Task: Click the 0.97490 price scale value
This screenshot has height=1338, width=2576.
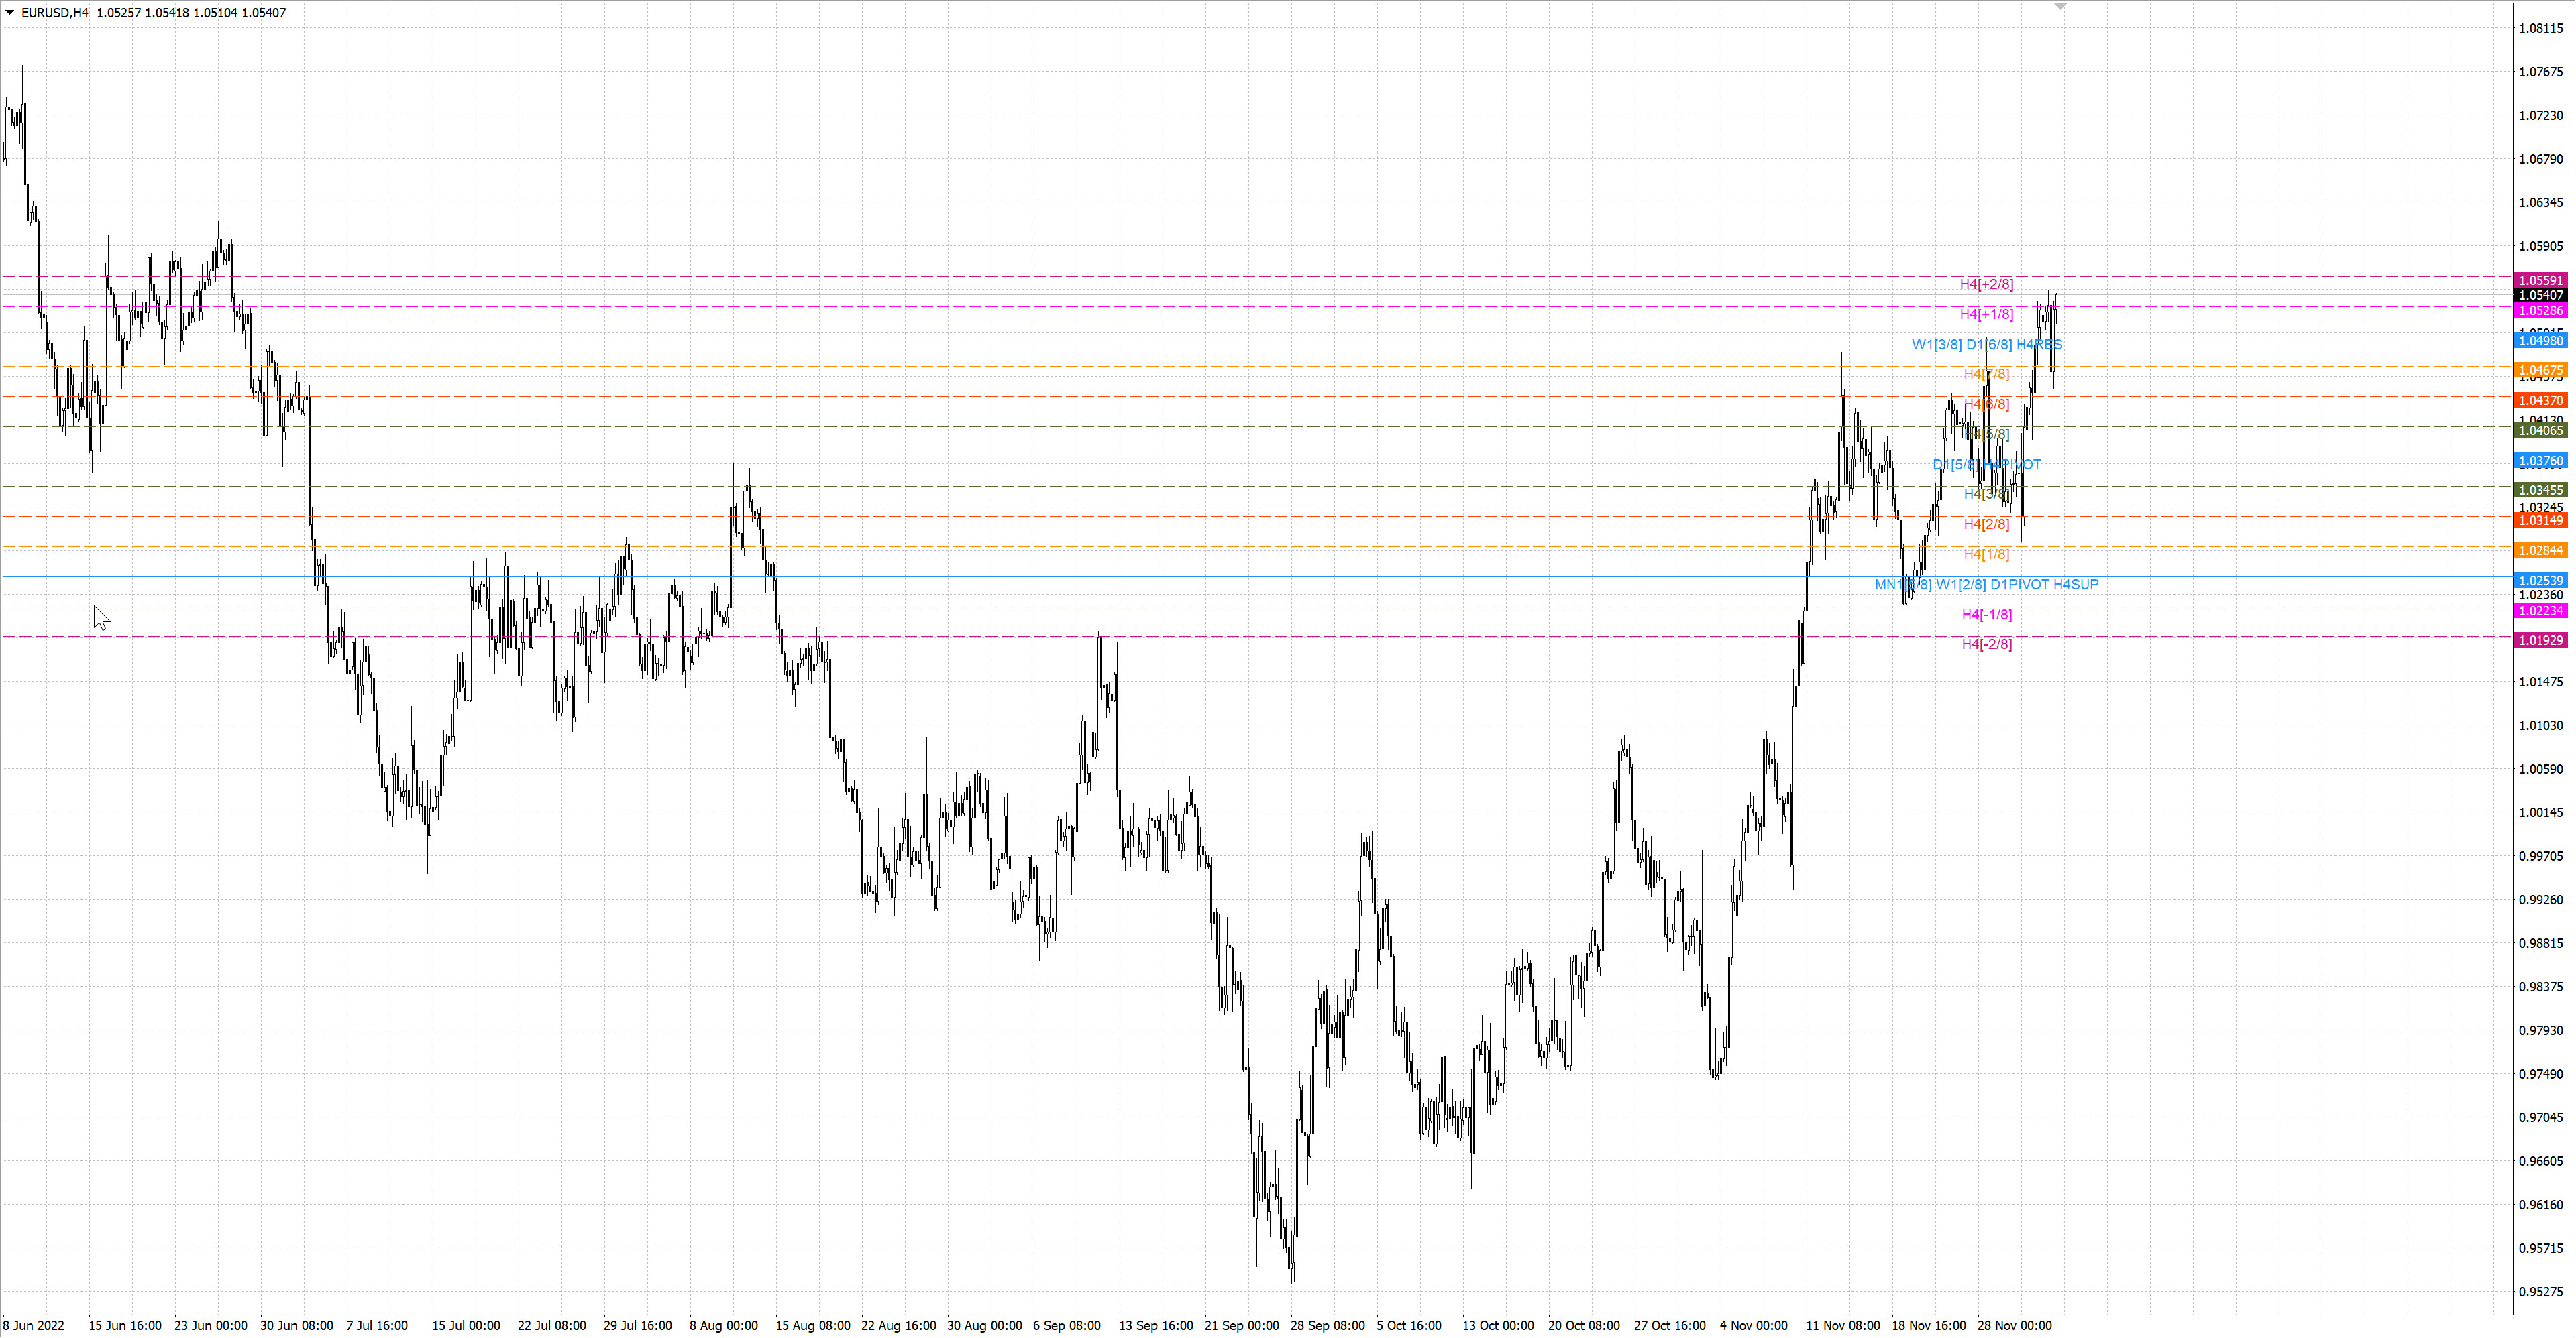Action: click(2541, 1074)
